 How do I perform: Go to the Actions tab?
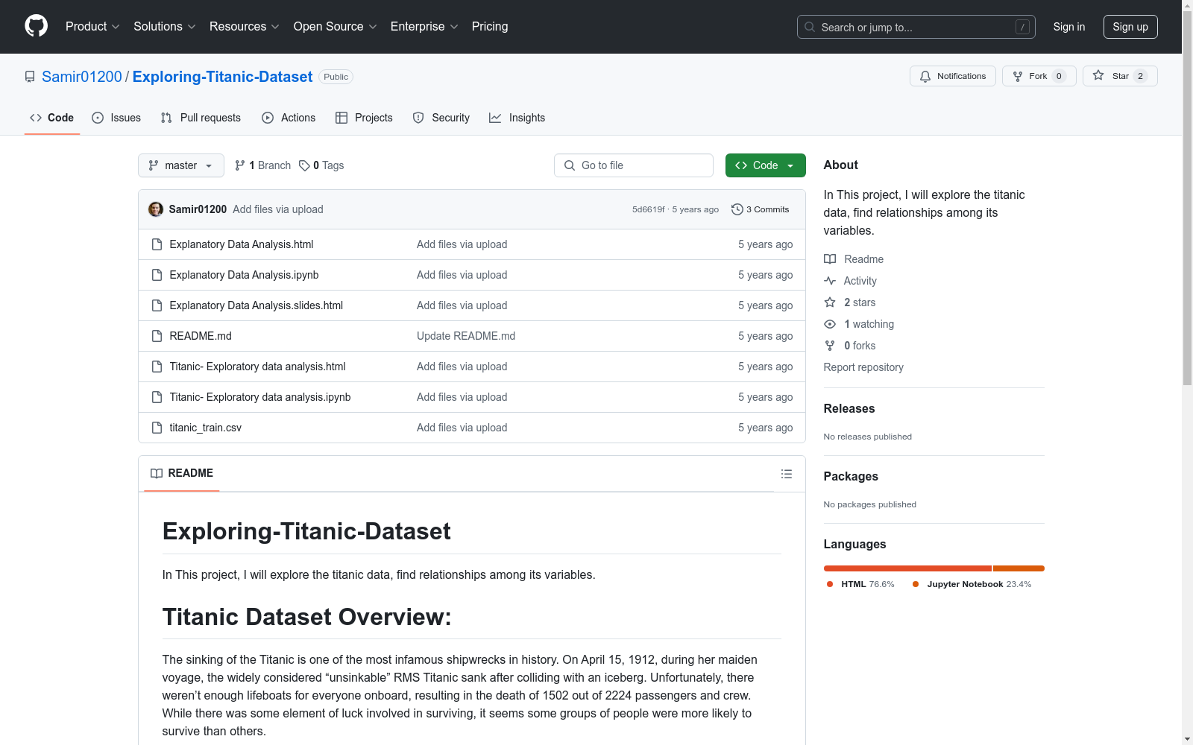point(289,118)
